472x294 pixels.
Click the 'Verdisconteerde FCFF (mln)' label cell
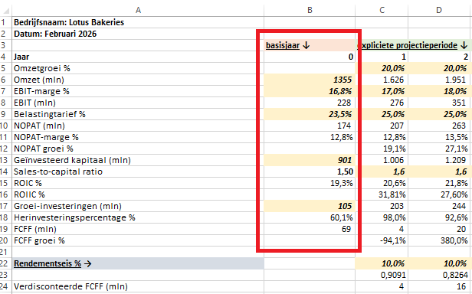pyautogui.click(x=138, y=286)
